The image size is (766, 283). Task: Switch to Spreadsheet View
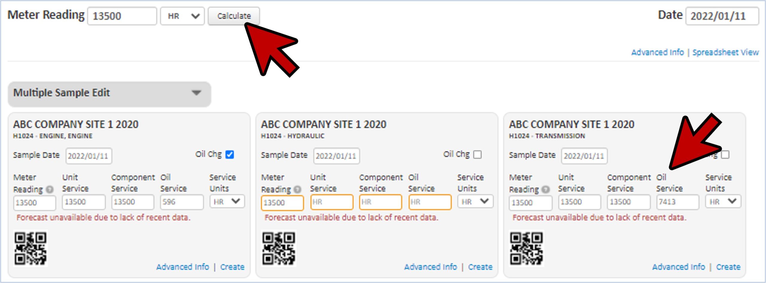(x=725, y=52)
